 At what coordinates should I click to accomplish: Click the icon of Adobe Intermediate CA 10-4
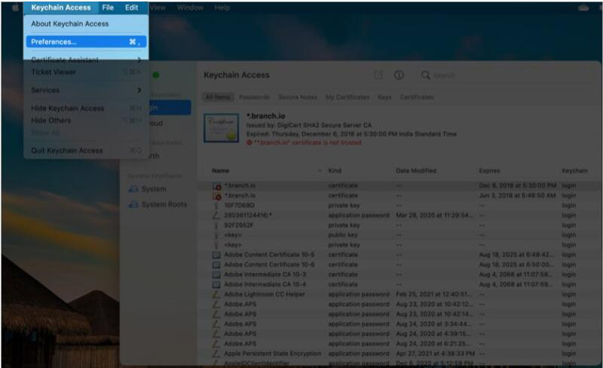pyautogui.click(x=216, y=284)
